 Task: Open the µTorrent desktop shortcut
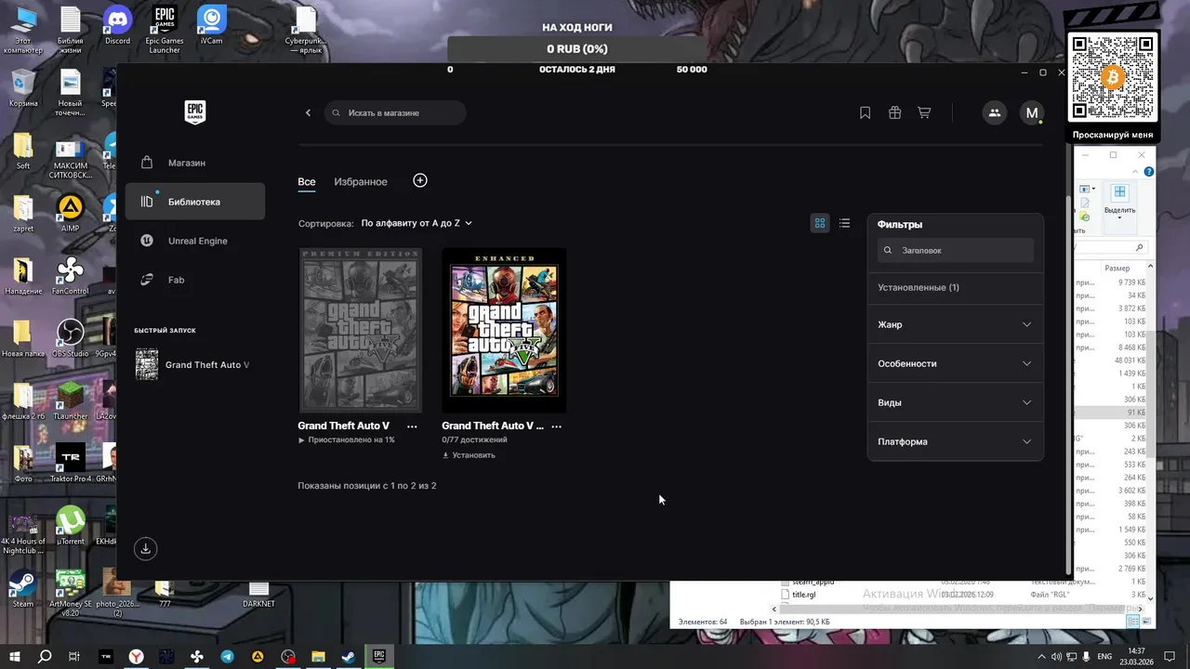[x=70, y=525]
